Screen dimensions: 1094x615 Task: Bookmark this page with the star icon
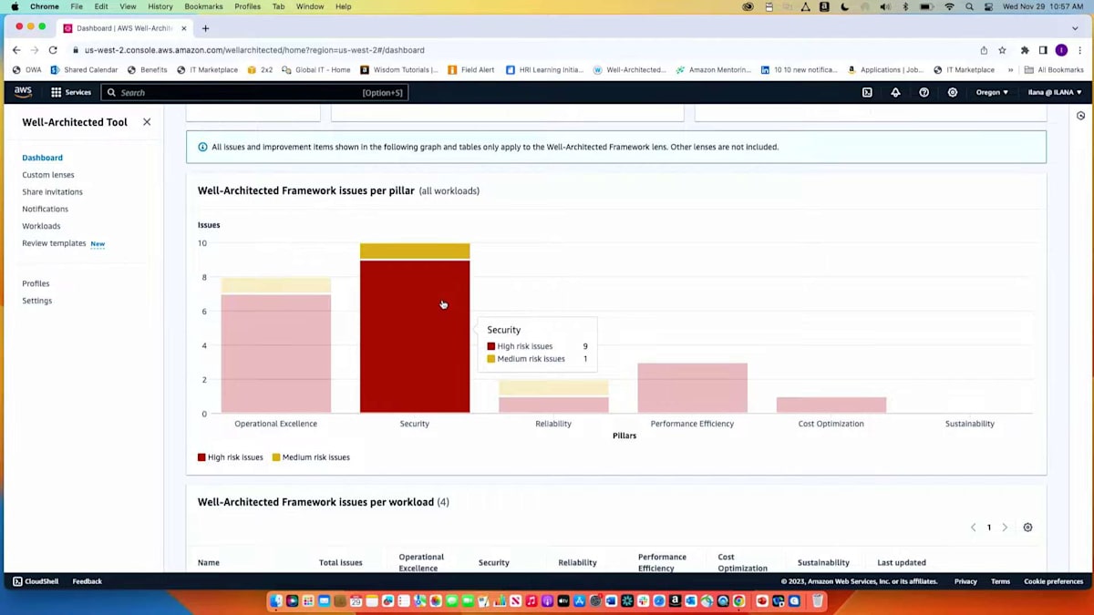pos(1002,50)
